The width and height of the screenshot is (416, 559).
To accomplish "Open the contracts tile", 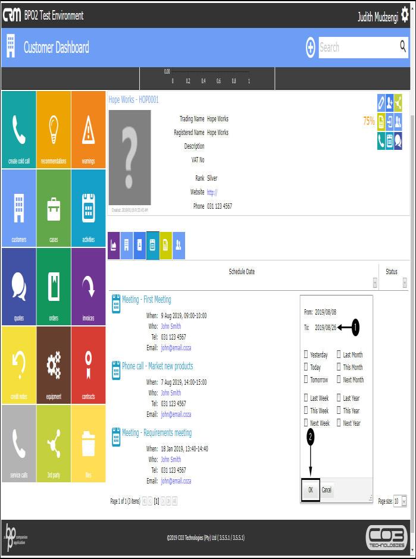I will 88,365.
